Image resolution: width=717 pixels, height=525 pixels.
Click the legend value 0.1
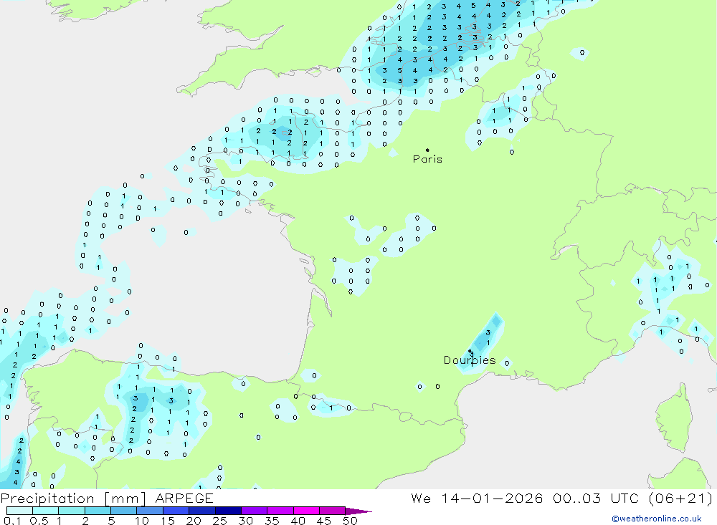pyautogui.click(x=12, y=521)
